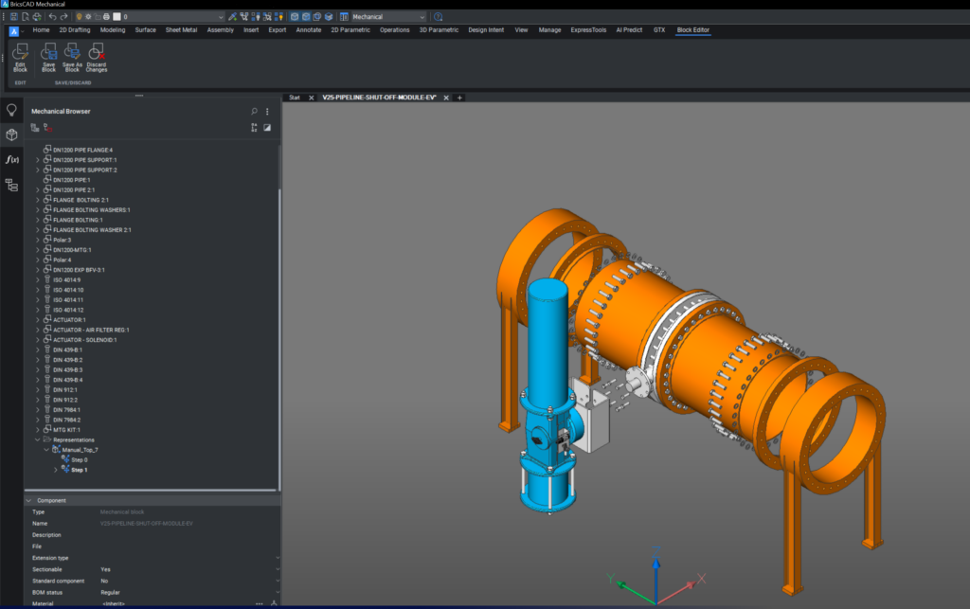
Task: Open the AI Predict tab
Action: [x=629, y=30]
